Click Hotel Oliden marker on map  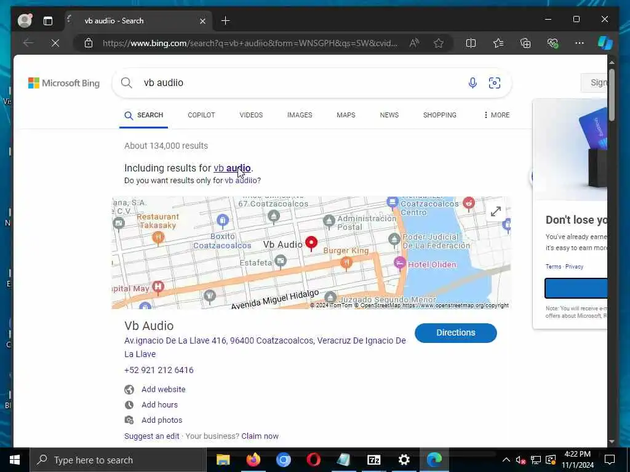pyautogui.click(x=400, y=263)
